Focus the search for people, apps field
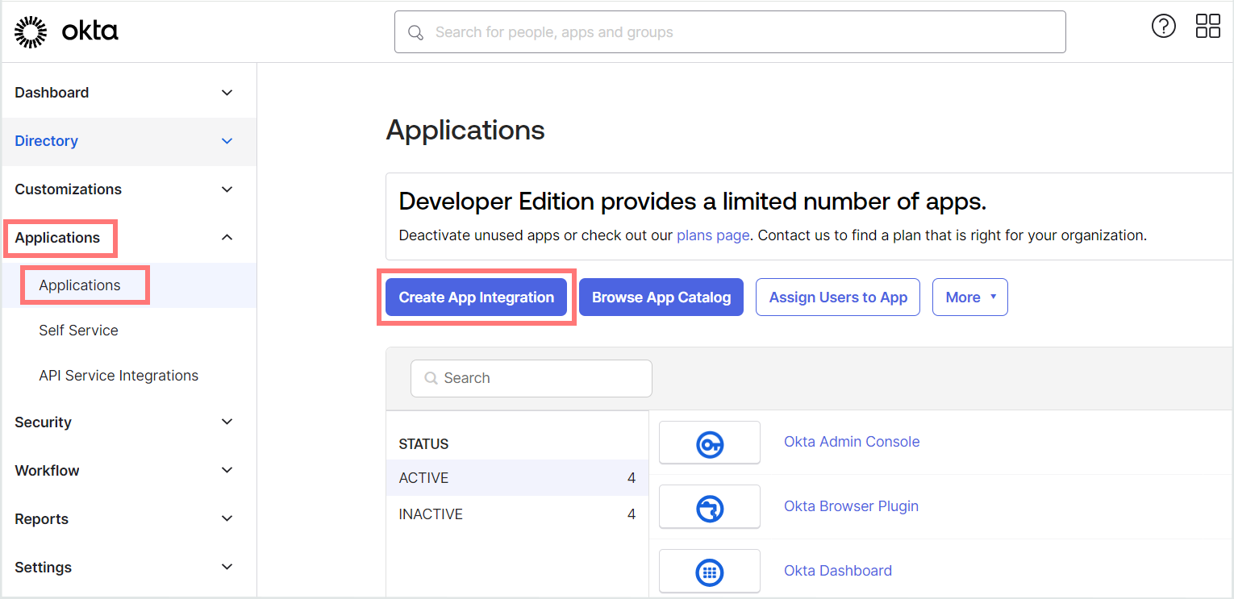 730,32
